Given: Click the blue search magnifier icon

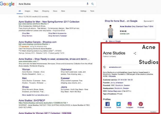Looking at the screenshot, I should point(93,4).
